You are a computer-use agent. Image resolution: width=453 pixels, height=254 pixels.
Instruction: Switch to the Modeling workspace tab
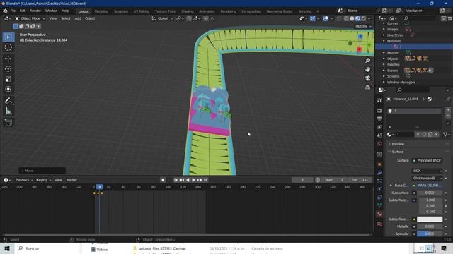[x=101, y=11]
